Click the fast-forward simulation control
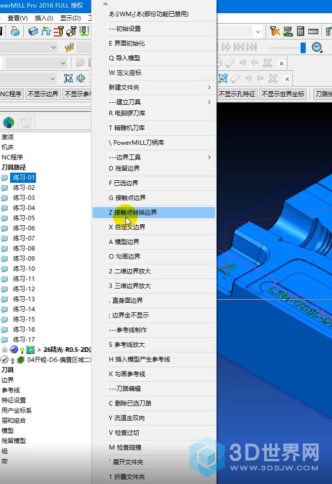Image resolution: width=332 pixels, height=484 pixels. click(226, 47)
